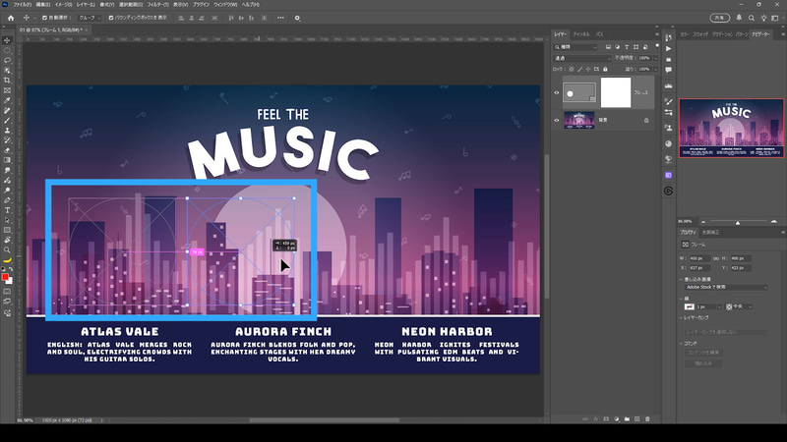This screenshot has width=787, height=442.
Task: Select the Type tool in the toolbar
Action: point(7,209)
